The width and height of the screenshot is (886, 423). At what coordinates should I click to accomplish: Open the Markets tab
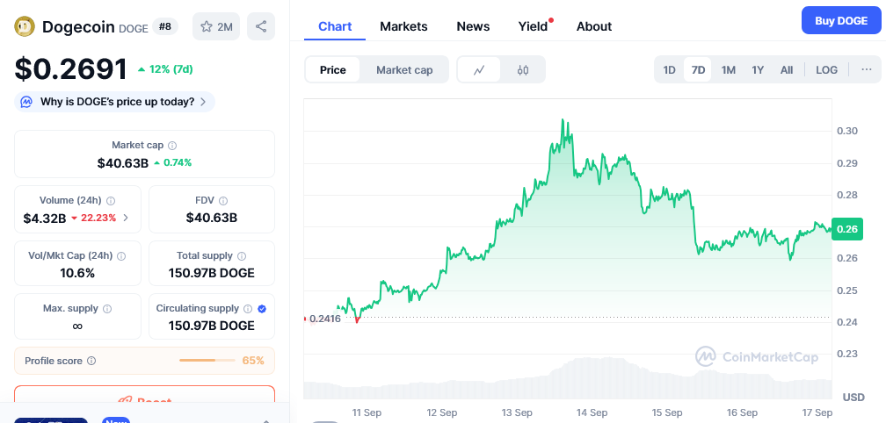[x=403, y=26]
